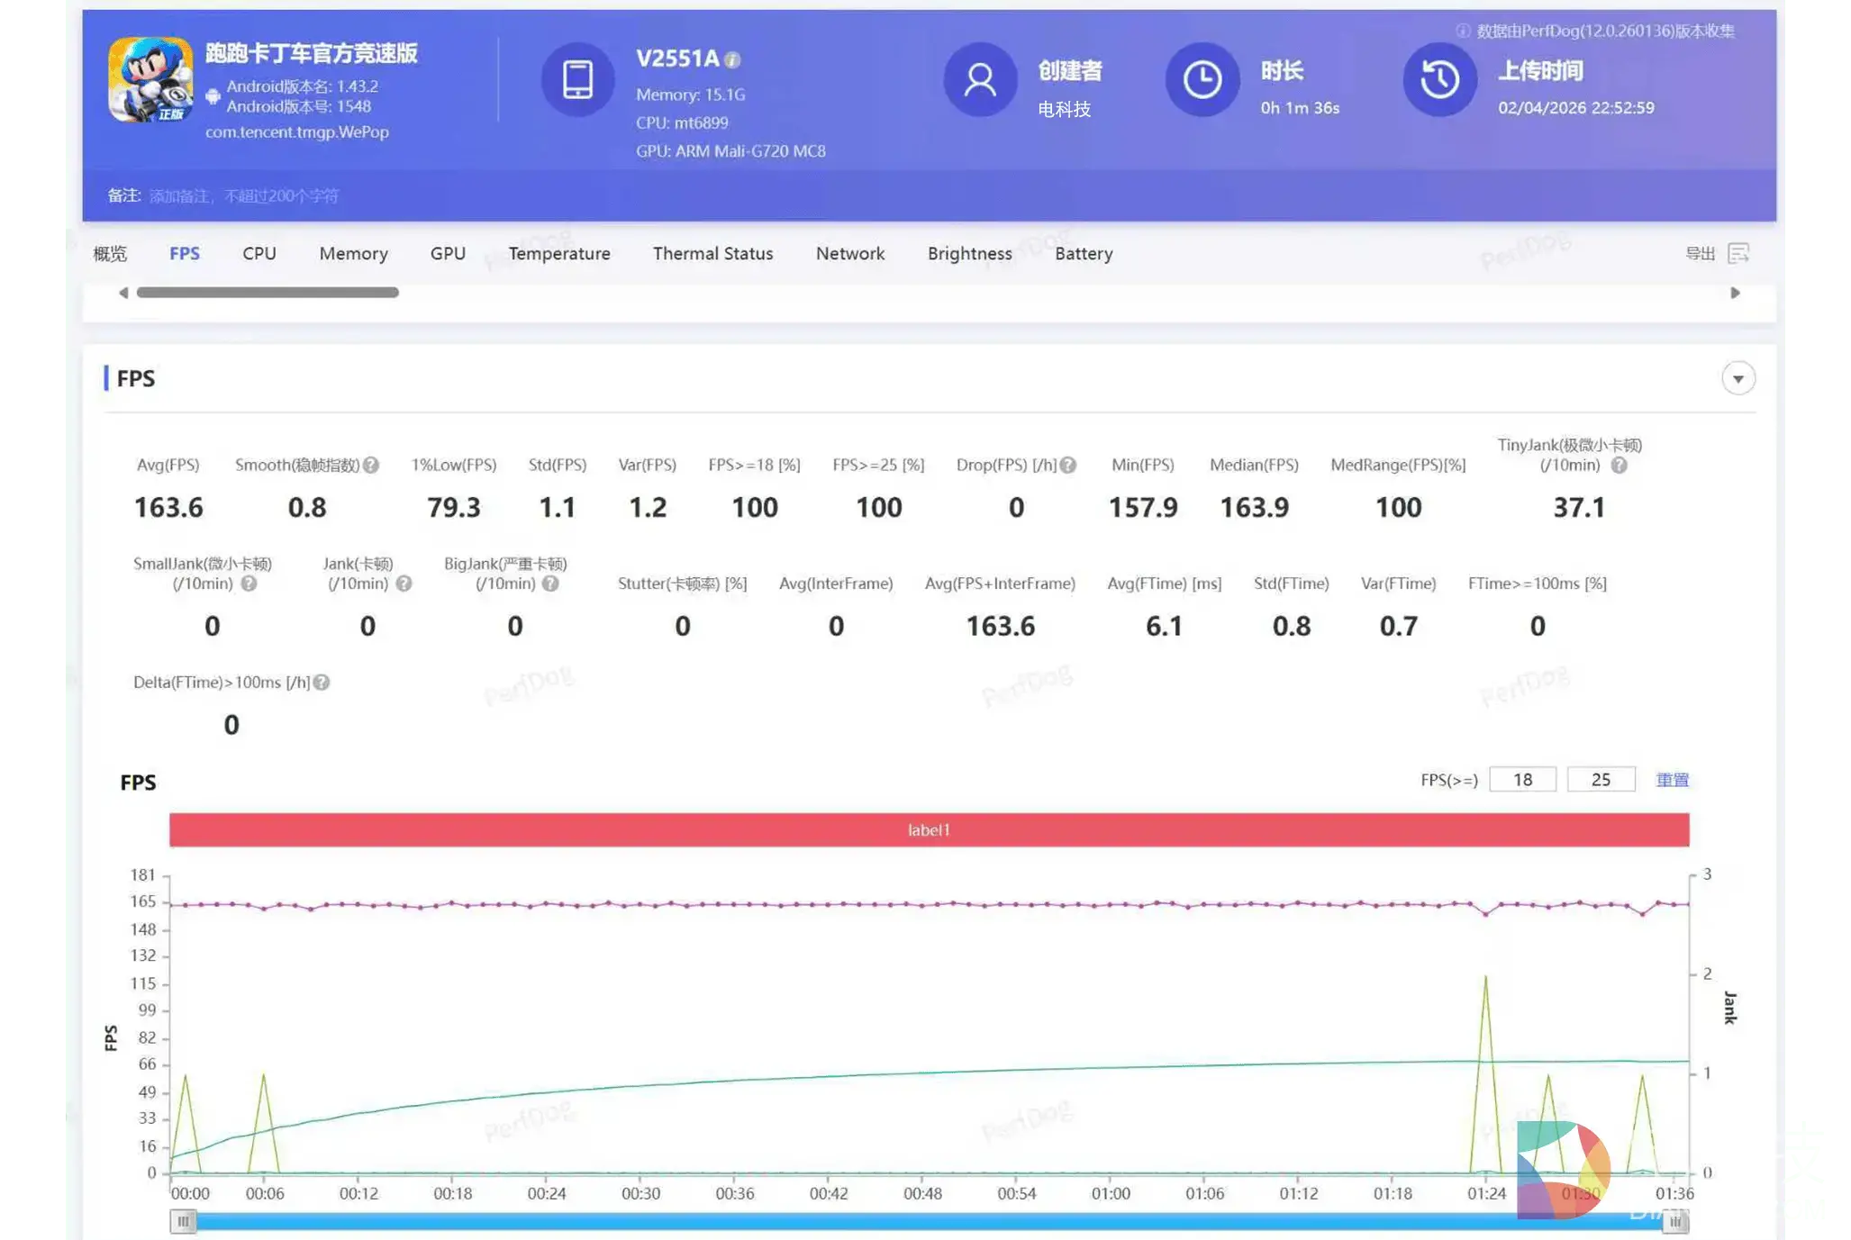Click the export text button

click(1700, 253)
